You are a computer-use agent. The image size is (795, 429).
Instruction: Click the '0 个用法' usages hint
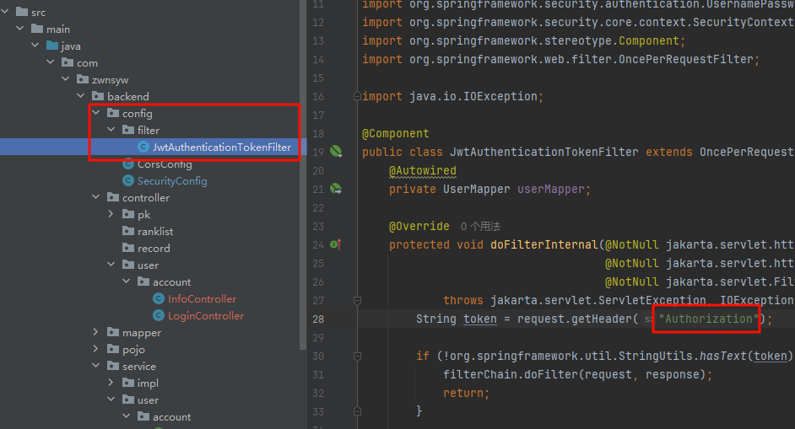click(x=480, y=227)
